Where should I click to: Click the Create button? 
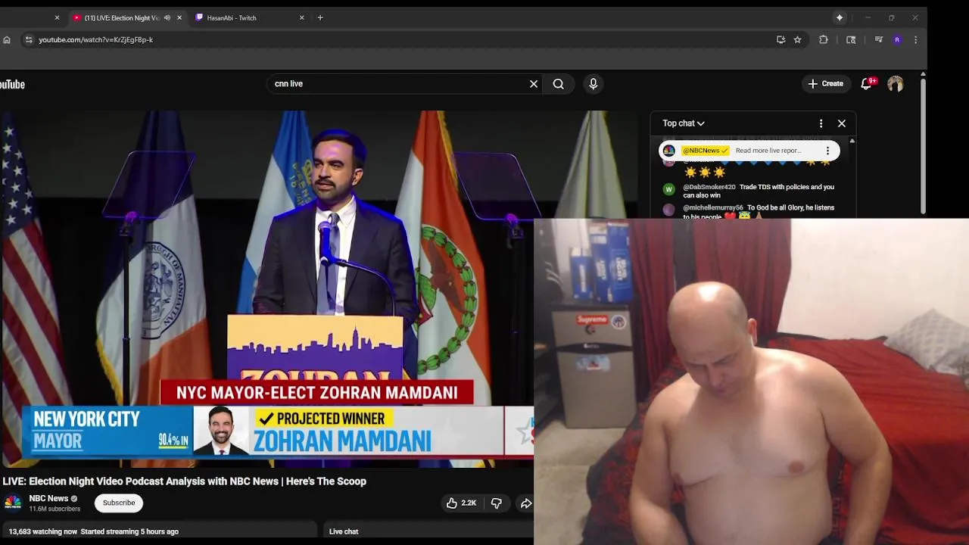pyautogui.click(x=826, y=84)
